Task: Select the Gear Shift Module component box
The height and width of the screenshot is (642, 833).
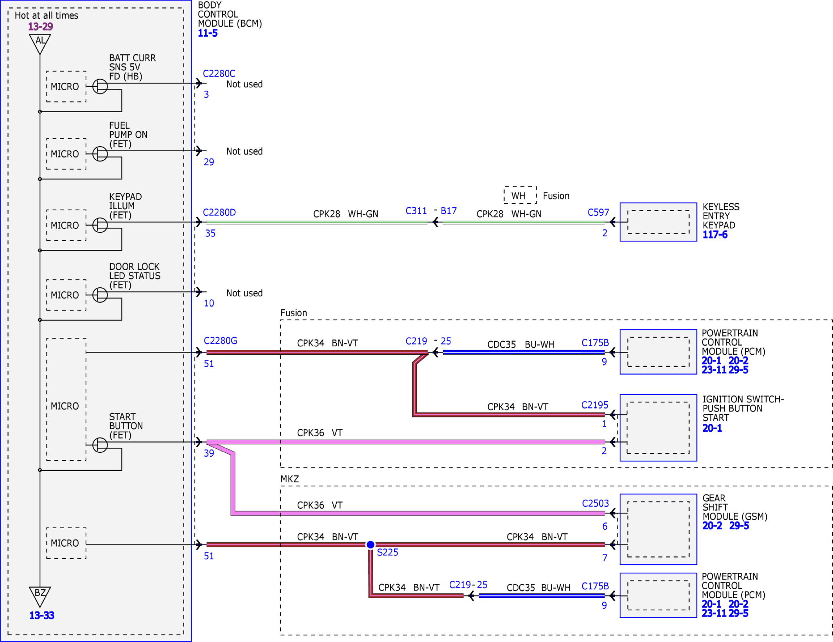Action: coord(658,529)
